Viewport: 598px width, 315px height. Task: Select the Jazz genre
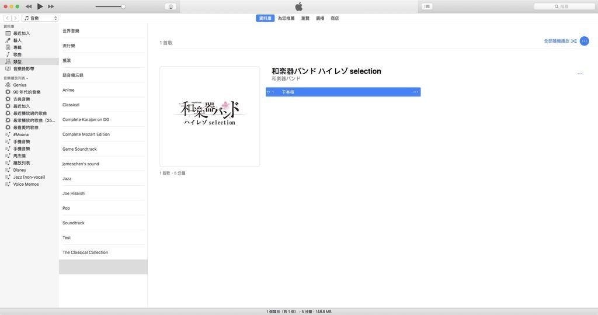coord(103,179)
